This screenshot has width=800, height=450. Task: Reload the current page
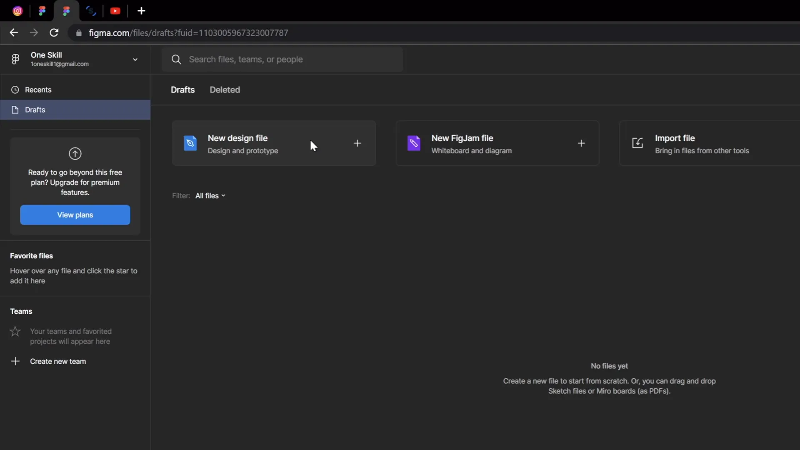[x=54, y=32]
